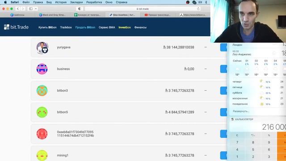
Task: Open the Купить Bitbon page
Action: click(x=47, y=27)
